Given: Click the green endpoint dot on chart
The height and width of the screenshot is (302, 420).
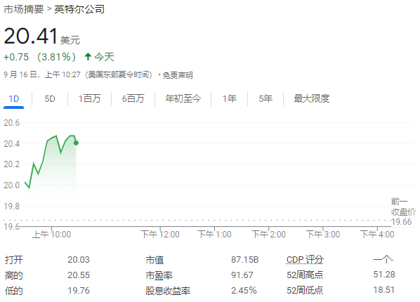Looking at the screenshot, I should [x=76, y=143].
